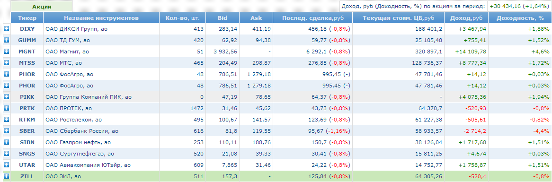Click the name ОАО Ростелеком, ао
The image size is (552, 182).
[73, 120]
